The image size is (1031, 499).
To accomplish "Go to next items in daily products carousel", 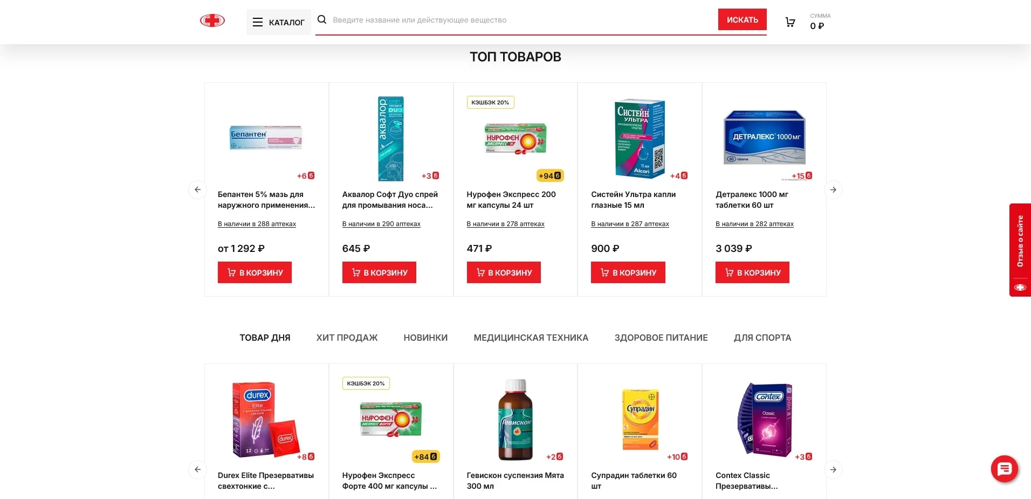I will click(x=833, y=469).
